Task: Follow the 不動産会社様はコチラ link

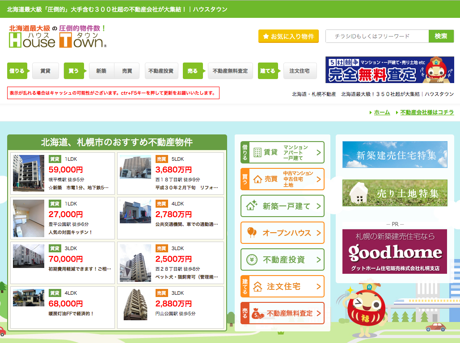Action: pos(427,113)
